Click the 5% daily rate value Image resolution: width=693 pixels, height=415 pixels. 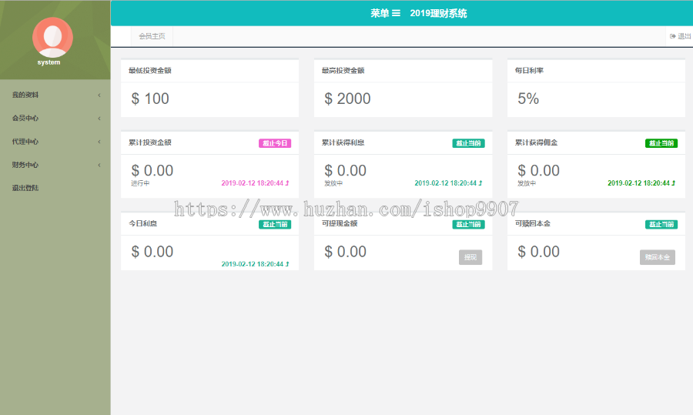point(528,99)
